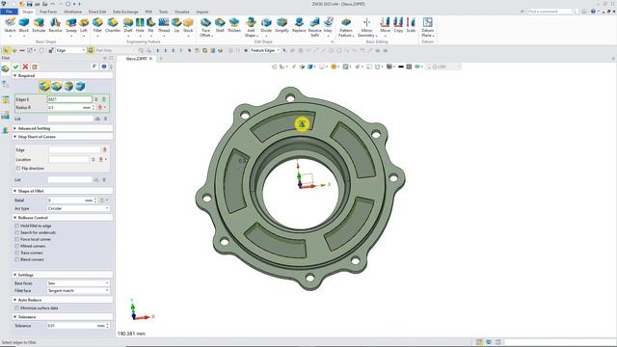Screen dimensions: 617x347
Task: Open the Add Shape tool
Action: tap(251, 27)
